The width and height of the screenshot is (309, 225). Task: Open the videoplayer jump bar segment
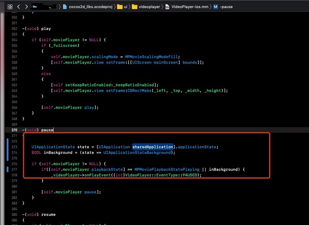[x=149, y=7]
